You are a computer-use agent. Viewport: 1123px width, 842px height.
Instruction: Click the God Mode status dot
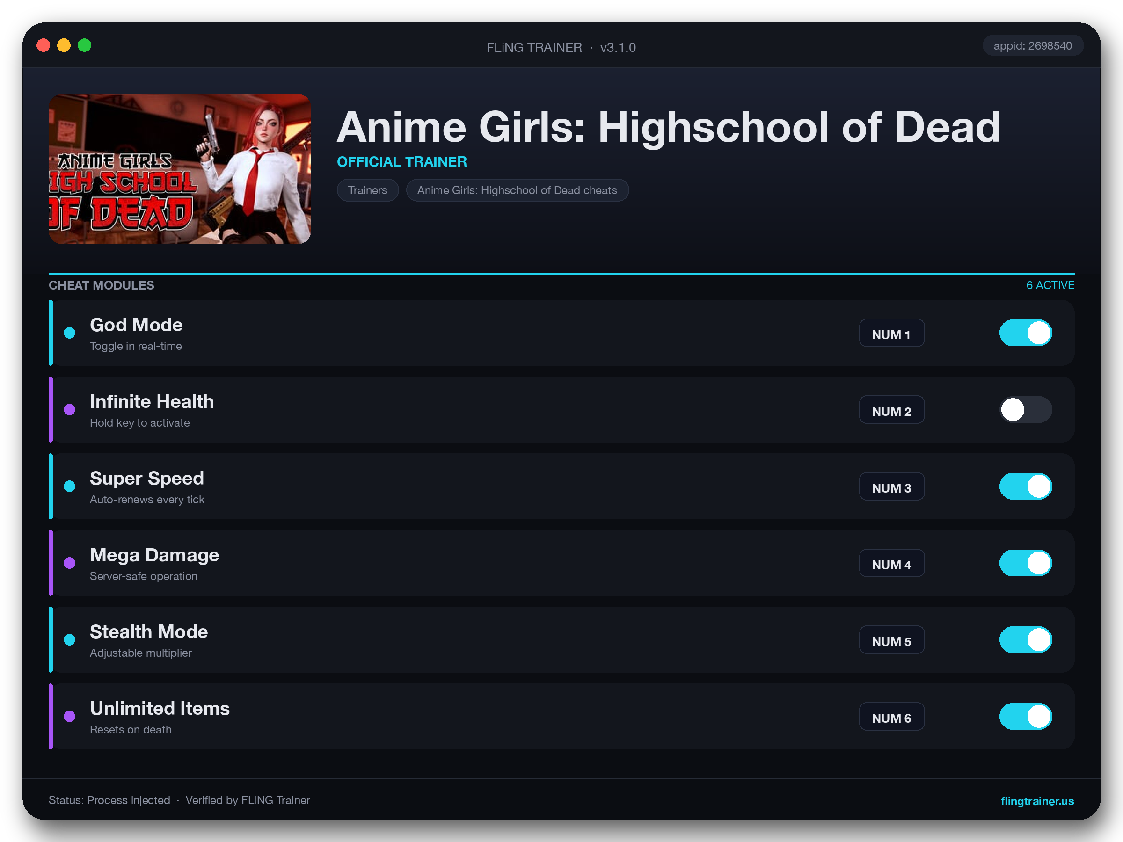(x=70, y=333)
